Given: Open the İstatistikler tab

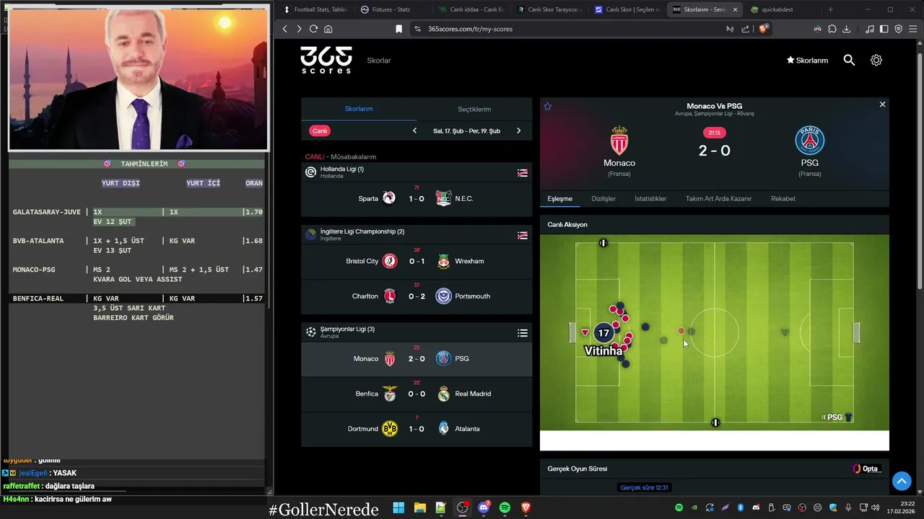Looking at the screenshot, I should [650, 198].
